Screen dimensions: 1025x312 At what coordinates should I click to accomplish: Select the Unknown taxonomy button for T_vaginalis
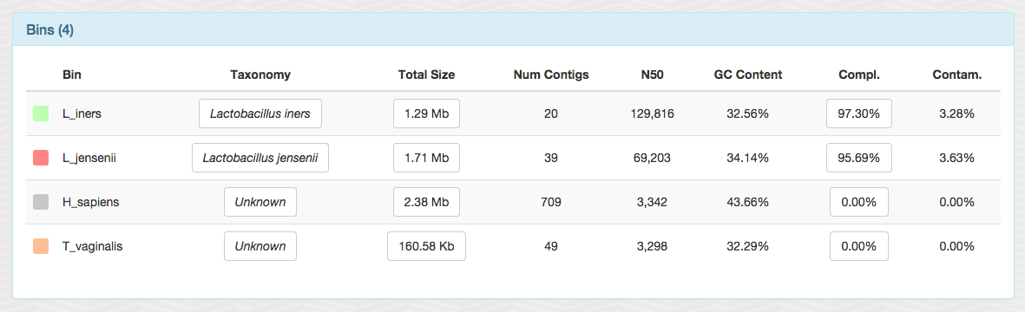[x=260, y=247]
